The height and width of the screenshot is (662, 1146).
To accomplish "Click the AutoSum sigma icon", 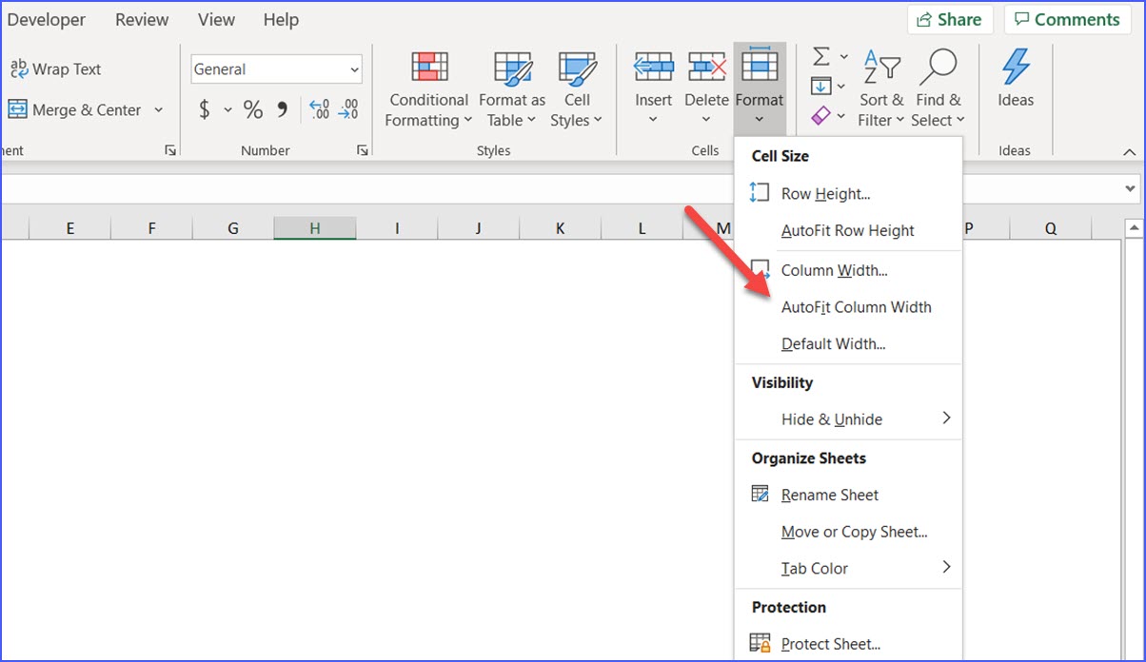I will tap(821, 56).
